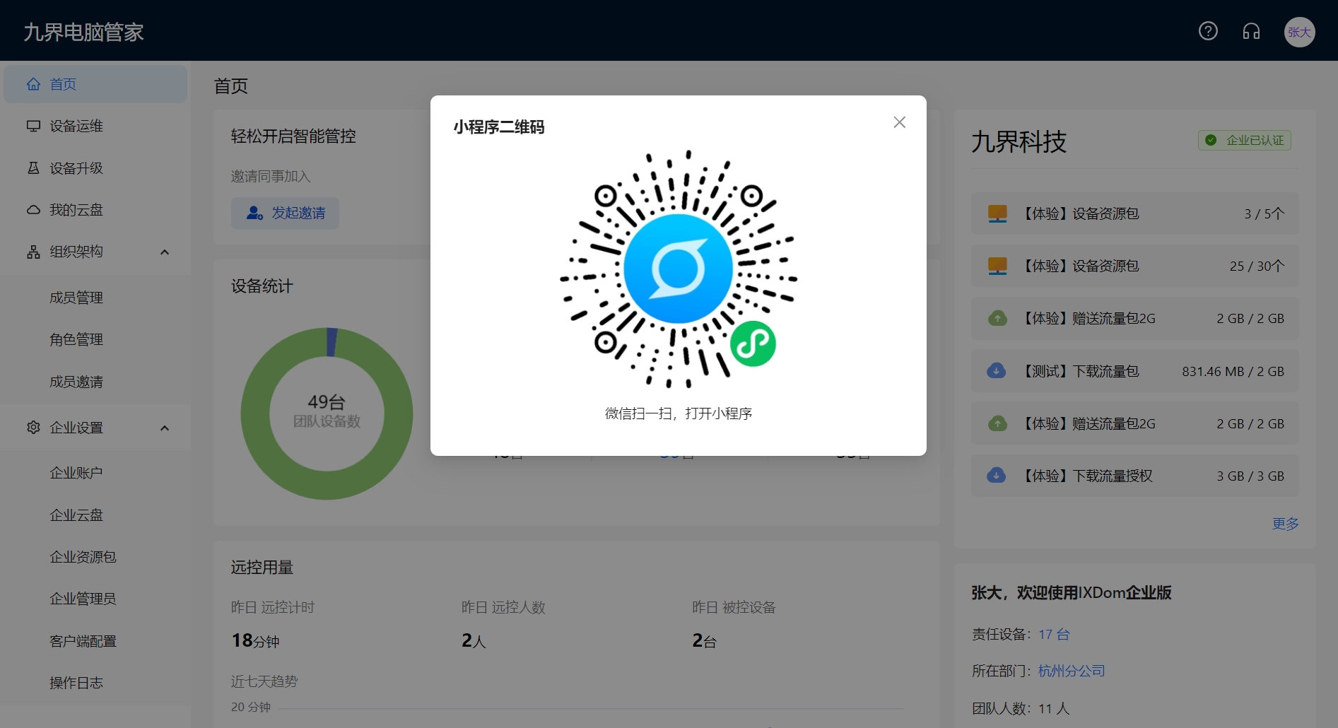Collapse the 组织架构 menu chevron

tap(165, 252)
